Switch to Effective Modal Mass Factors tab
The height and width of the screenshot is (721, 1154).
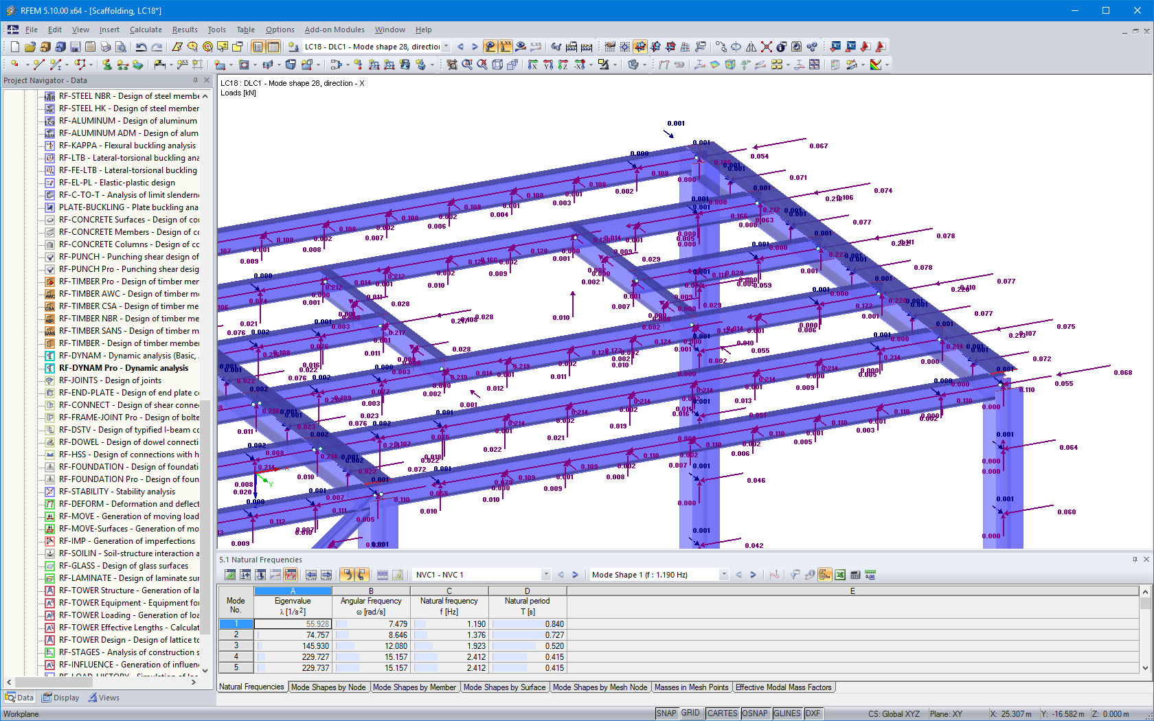pos(783,687)
